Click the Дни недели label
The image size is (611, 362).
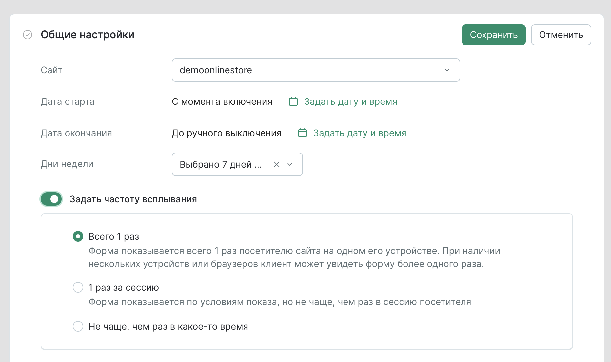67,164
